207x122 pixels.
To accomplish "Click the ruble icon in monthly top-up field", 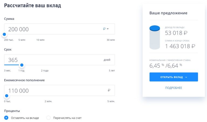I will coord(109,91).
